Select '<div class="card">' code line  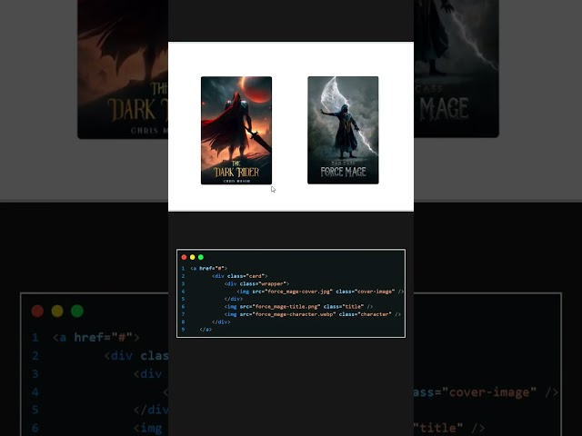240,276
